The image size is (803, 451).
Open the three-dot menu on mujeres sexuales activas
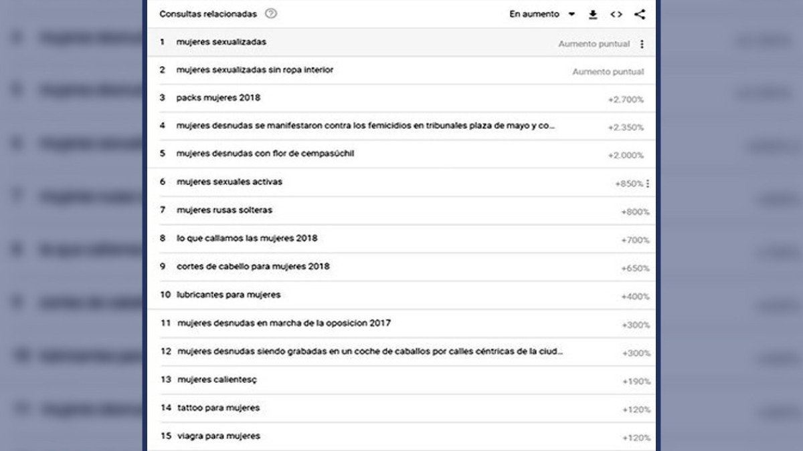tap(648, 182)
